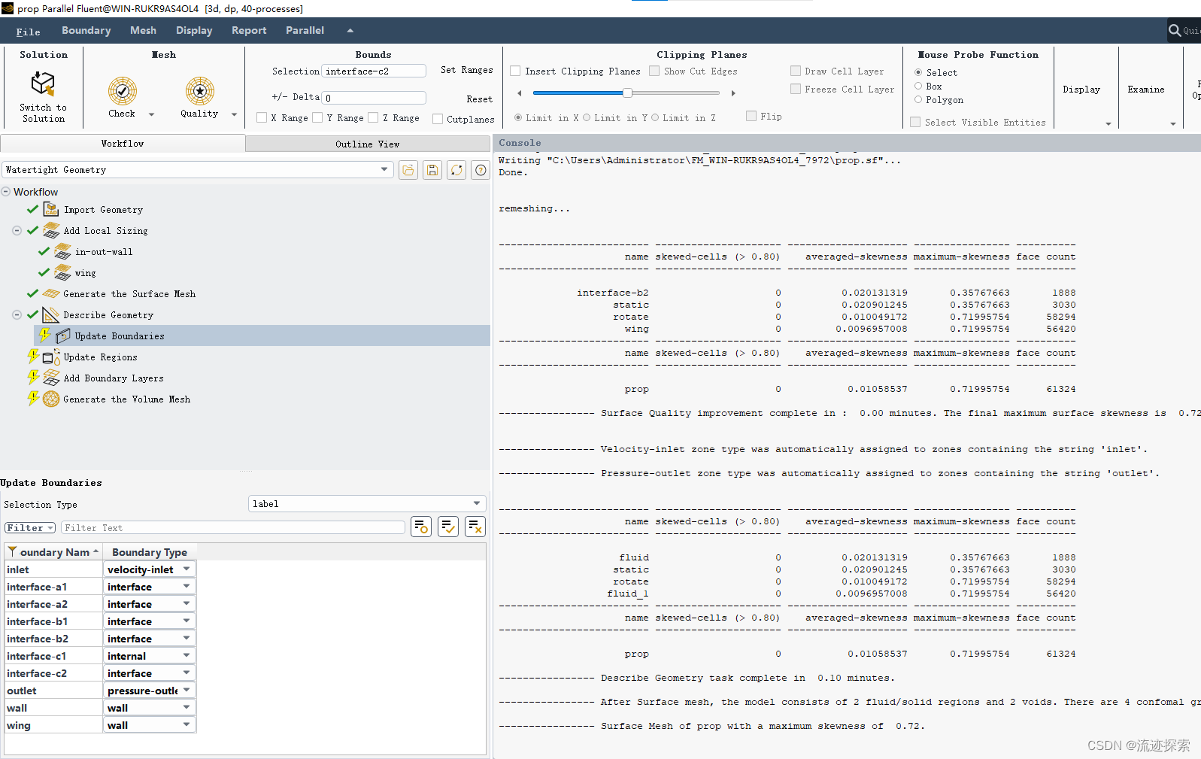Image resolution: width=1201 pixels, height=759 pixels.
Task: Collapse the ribbon with the up arrow
Action: click(x=350, y=30)
